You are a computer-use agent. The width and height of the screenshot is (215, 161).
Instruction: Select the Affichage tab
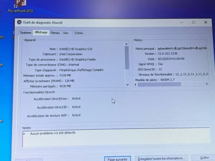[41, 32]
